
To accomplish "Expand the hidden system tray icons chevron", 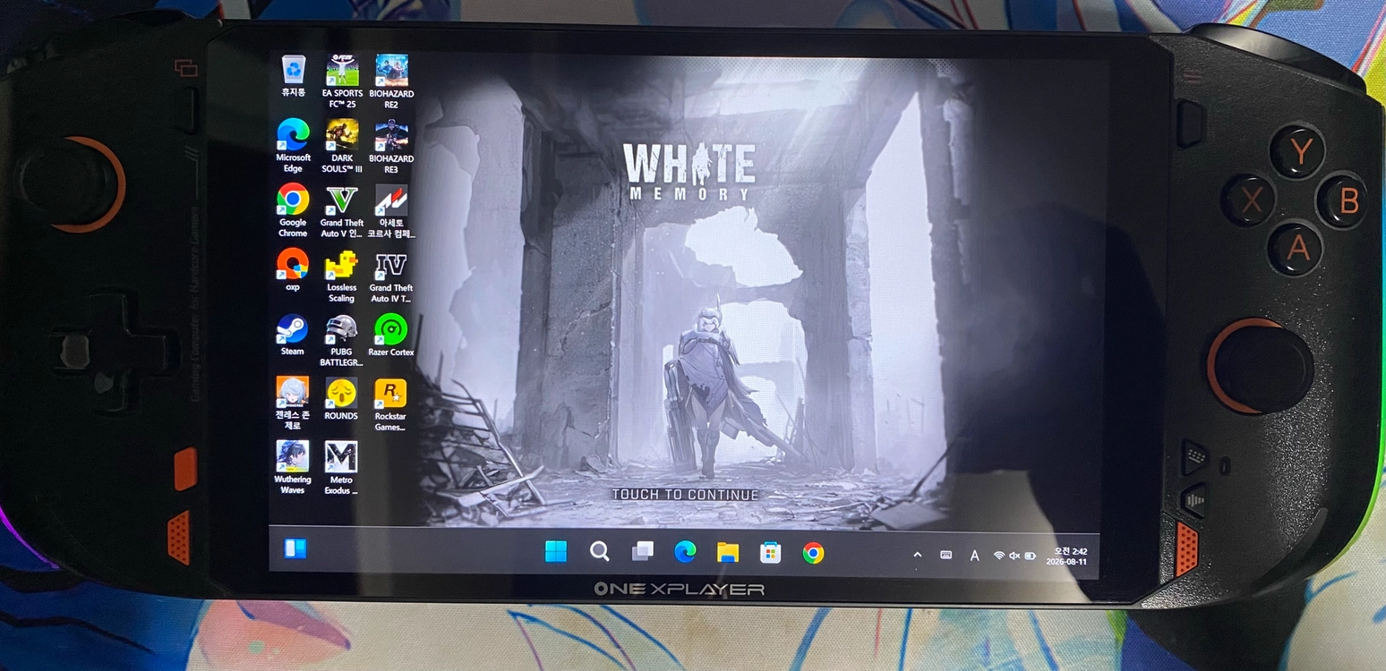I will click(x=918, y=556).
